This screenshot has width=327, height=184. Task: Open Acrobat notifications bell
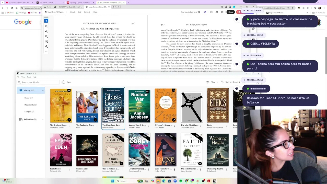pos(226,7)
